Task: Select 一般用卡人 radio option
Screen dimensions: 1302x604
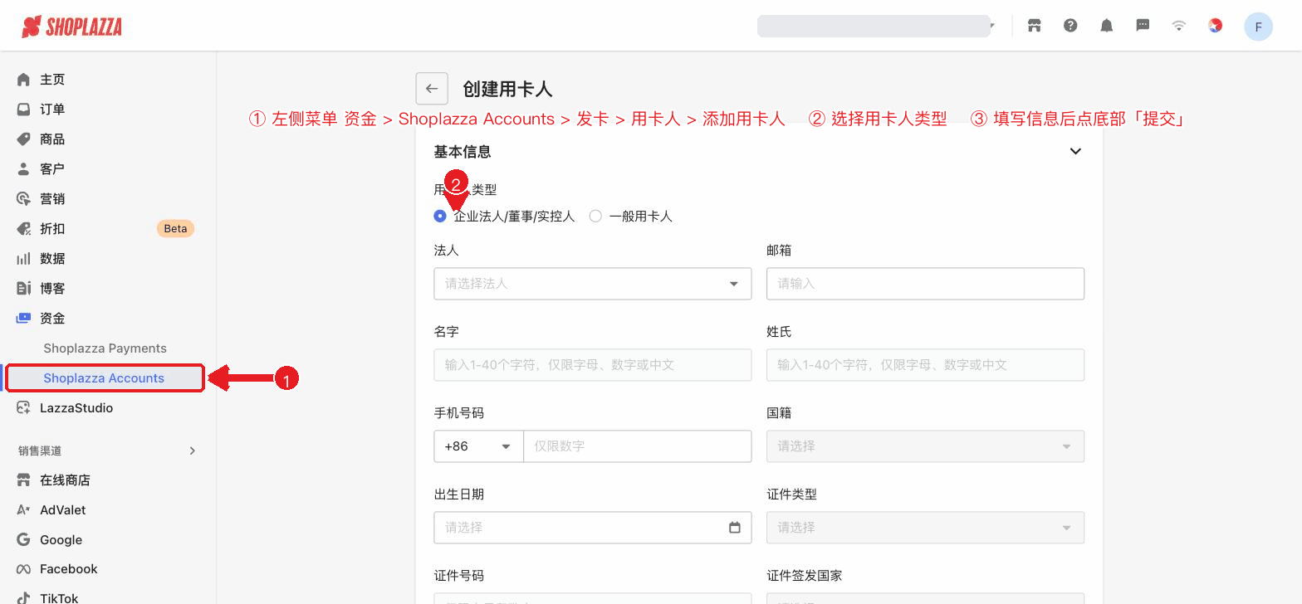Action: pyautogui.click(x=595, y=217)
